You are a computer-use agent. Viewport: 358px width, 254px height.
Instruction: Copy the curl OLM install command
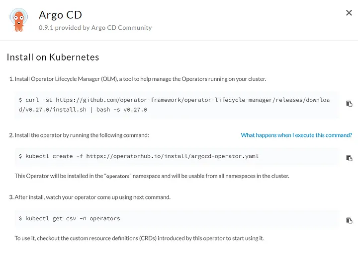coord(349,103)
